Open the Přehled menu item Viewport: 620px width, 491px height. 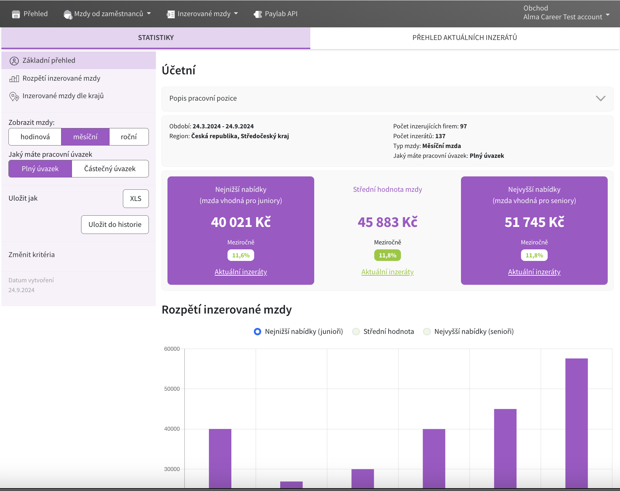(x=30, y=14)
